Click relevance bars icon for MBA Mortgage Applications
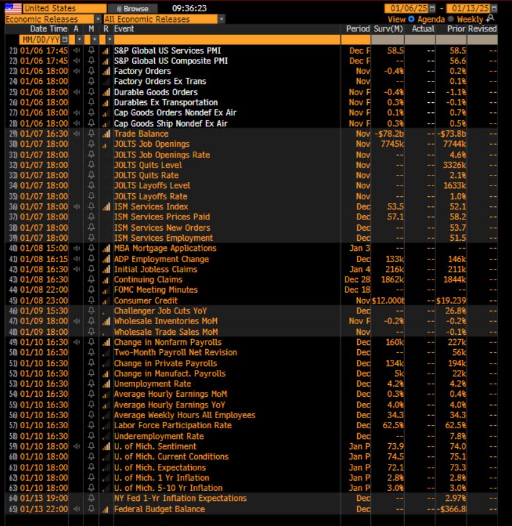 click(106, 248)
